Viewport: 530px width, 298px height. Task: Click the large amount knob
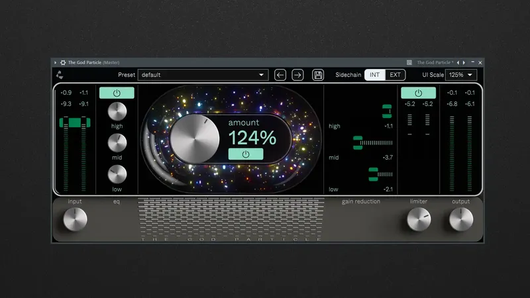[x=195, y=139]
